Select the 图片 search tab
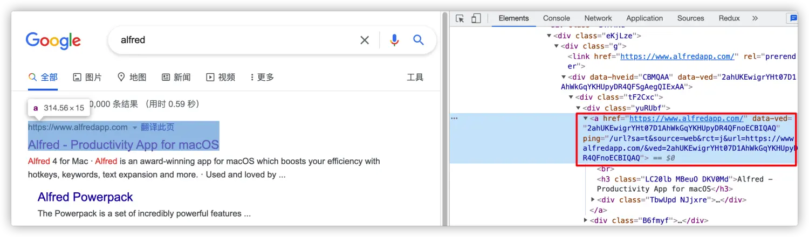 tap(87, 77)
